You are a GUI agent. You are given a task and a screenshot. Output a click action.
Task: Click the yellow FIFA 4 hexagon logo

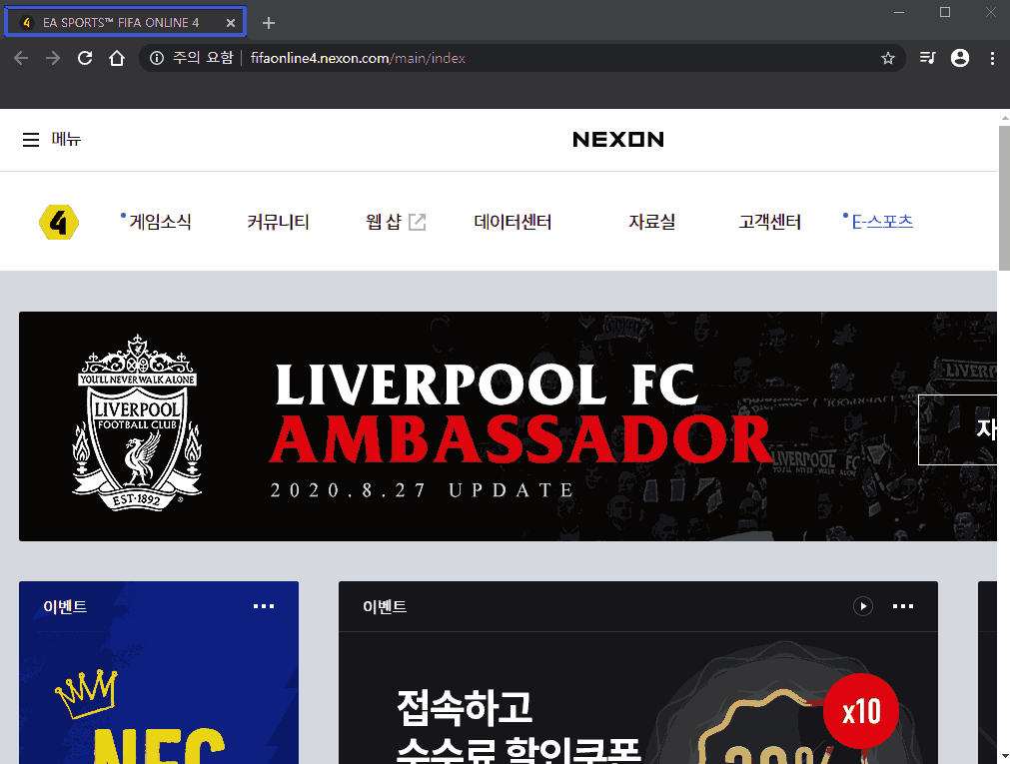[59, 223]
